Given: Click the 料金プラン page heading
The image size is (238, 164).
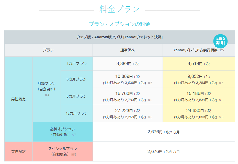Looking at the screenshot, I should pos(119,9).
